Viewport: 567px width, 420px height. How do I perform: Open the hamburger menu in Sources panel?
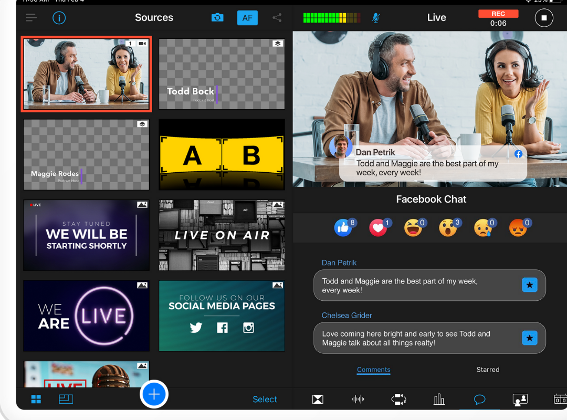31,17
